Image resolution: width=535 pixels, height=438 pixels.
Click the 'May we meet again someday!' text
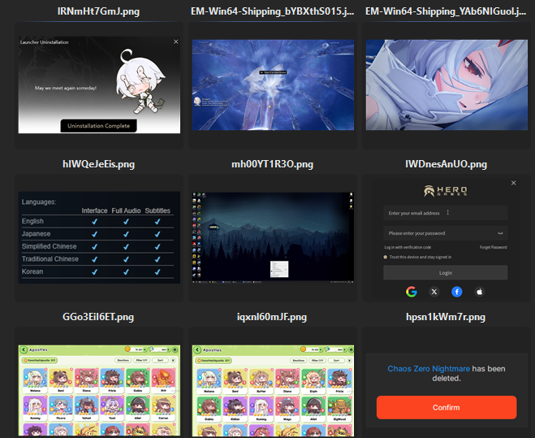point(66,88)
